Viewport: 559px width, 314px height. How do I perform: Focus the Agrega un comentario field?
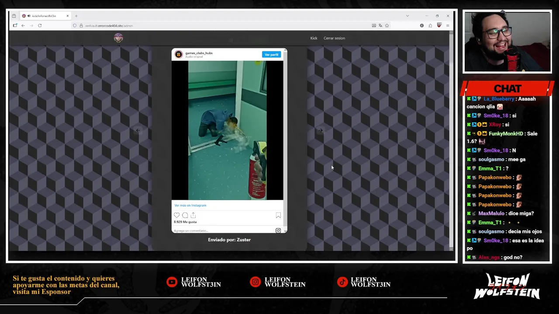(223, 230)
